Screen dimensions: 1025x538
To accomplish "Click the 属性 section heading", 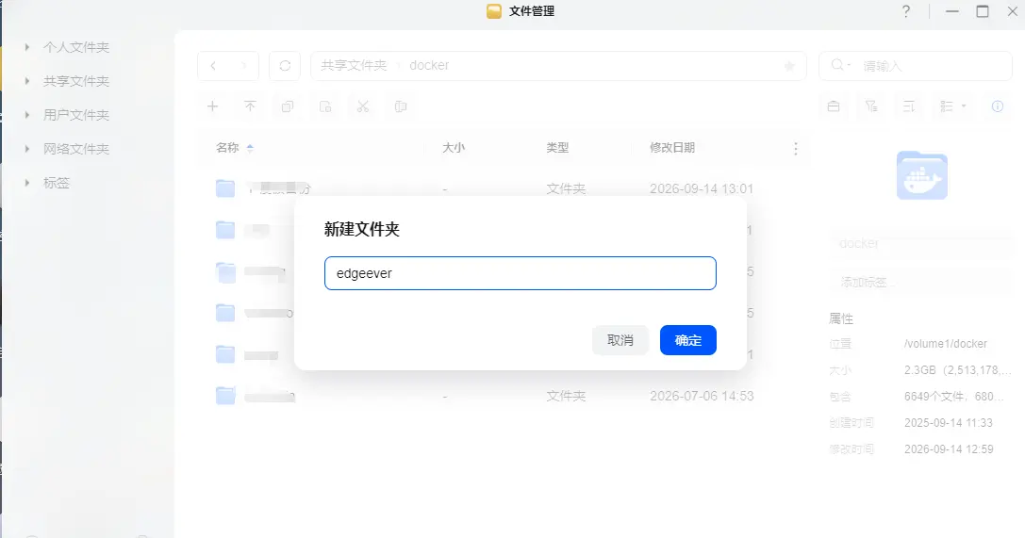I will coord(841,318).
